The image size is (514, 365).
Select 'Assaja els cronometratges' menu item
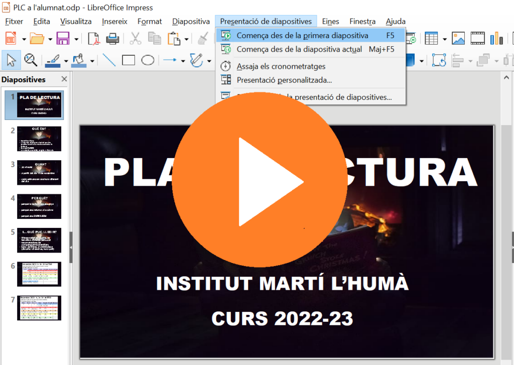pos(281,66)
